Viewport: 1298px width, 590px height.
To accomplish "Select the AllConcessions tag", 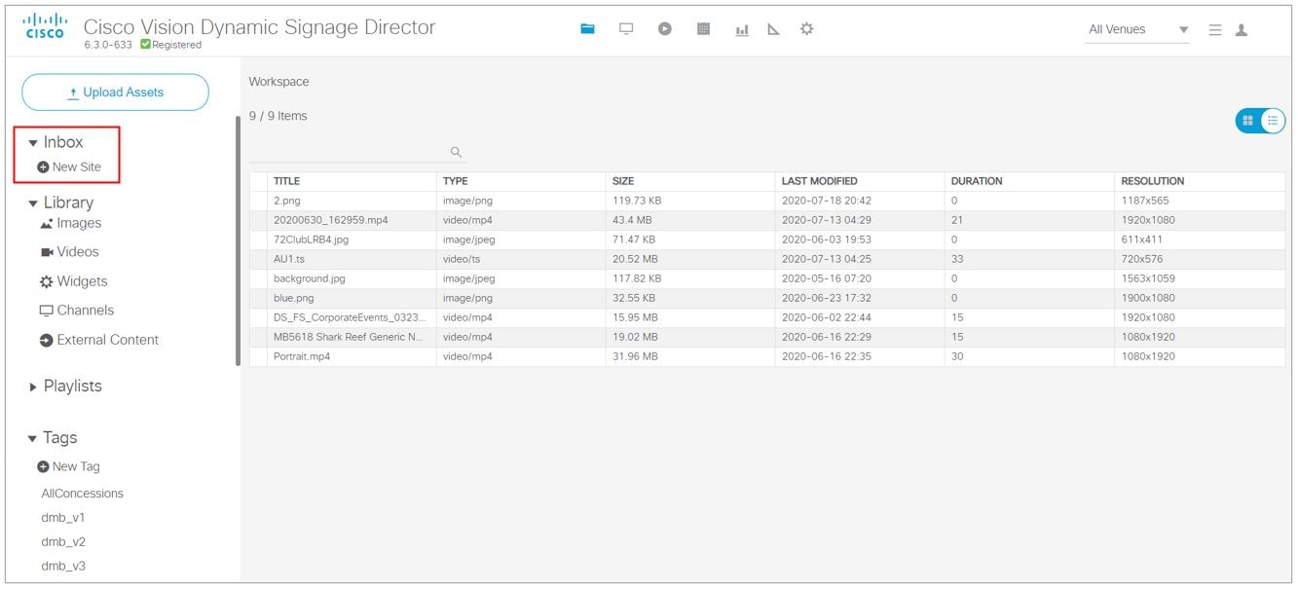I will tap(82, 494).
